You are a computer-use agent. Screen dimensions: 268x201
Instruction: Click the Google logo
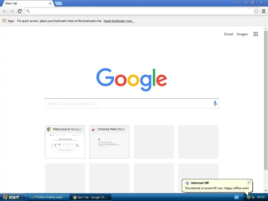pos(132,80)
